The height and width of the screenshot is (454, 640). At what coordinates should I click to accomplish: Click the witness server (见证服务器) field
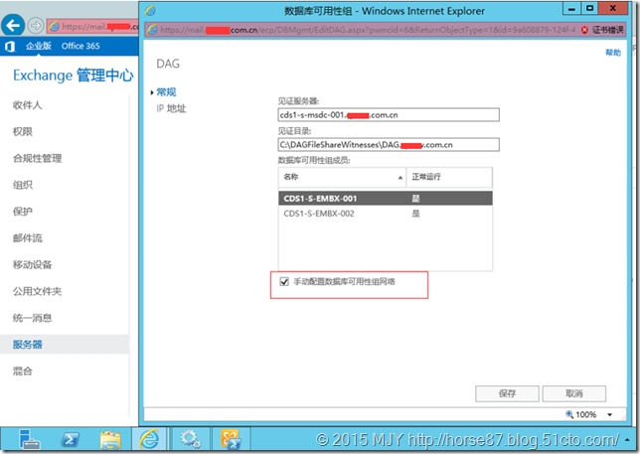388,114
